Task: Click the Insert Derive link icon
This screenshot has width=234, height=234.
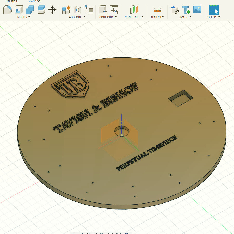Action: coord(175,10)
